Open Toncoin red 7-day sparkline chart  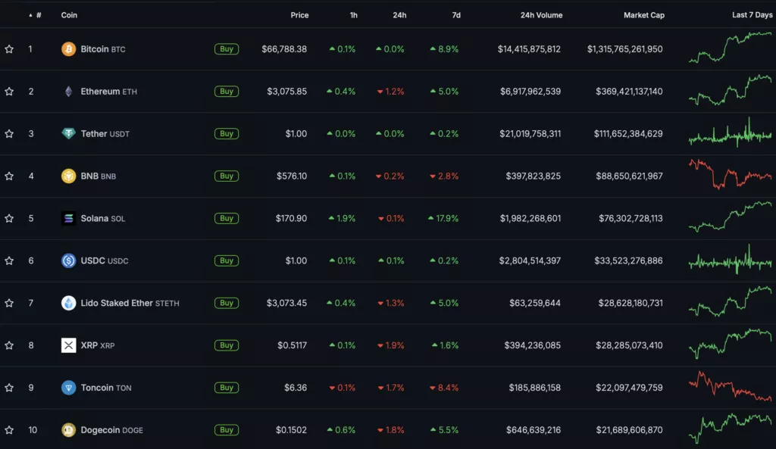(730, 386)
